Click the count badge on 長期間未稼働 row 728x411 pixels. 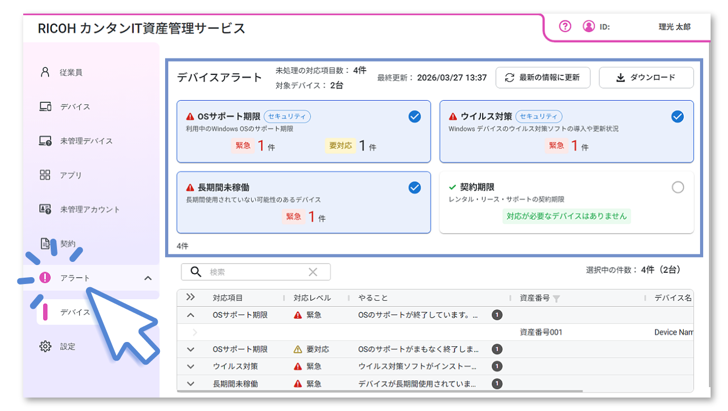point(497,384)
